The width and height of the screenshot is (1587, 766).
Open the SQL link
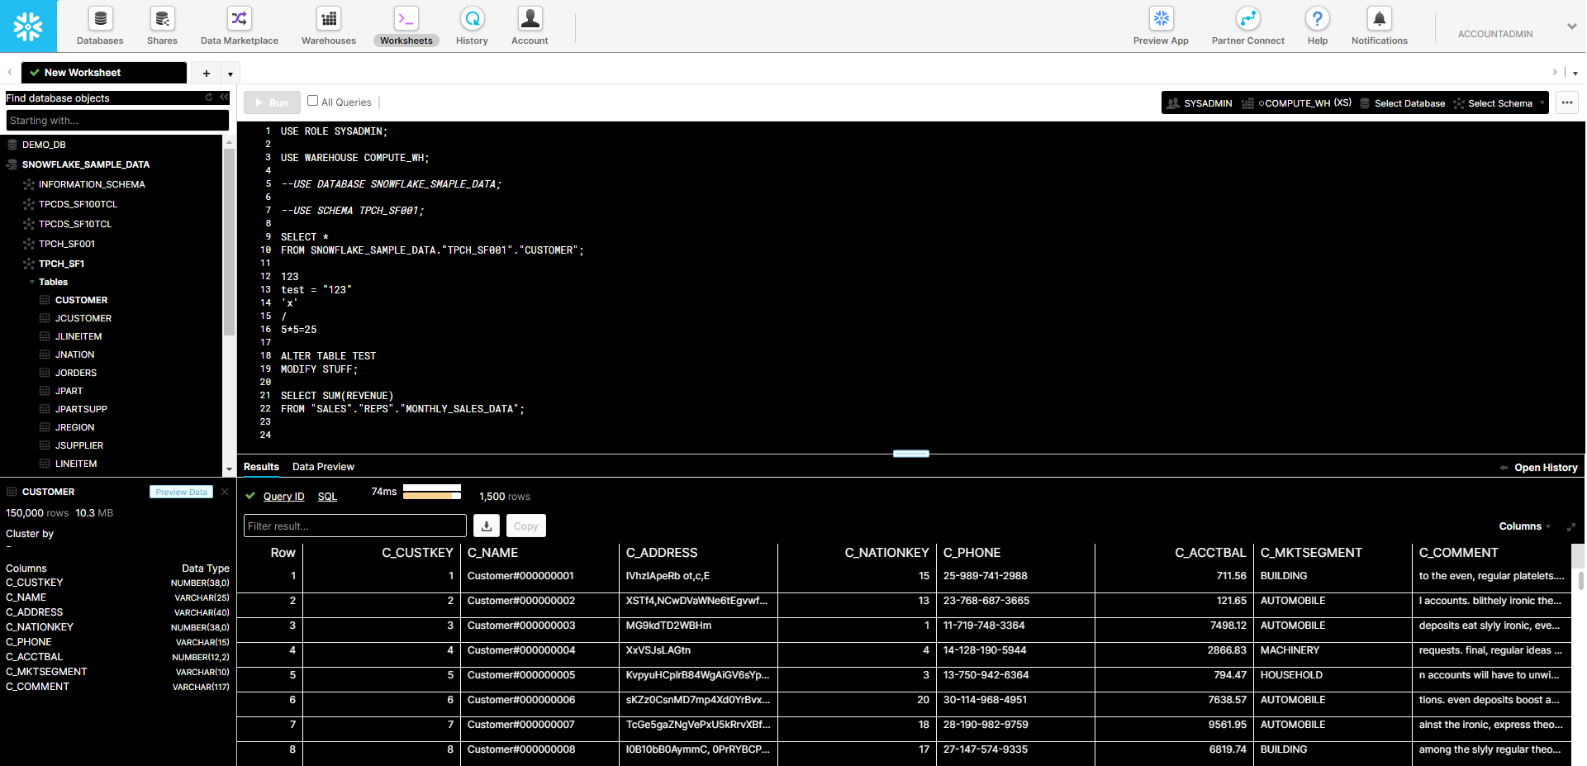pyautogui.click(x=327, y=497)
